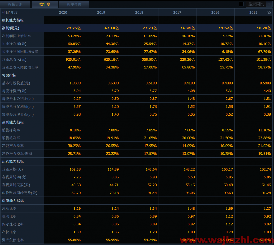This screenshot has height=245, width=274.
Task: Select 2020 ROE value 30.29%
Action: coord(74,146)
